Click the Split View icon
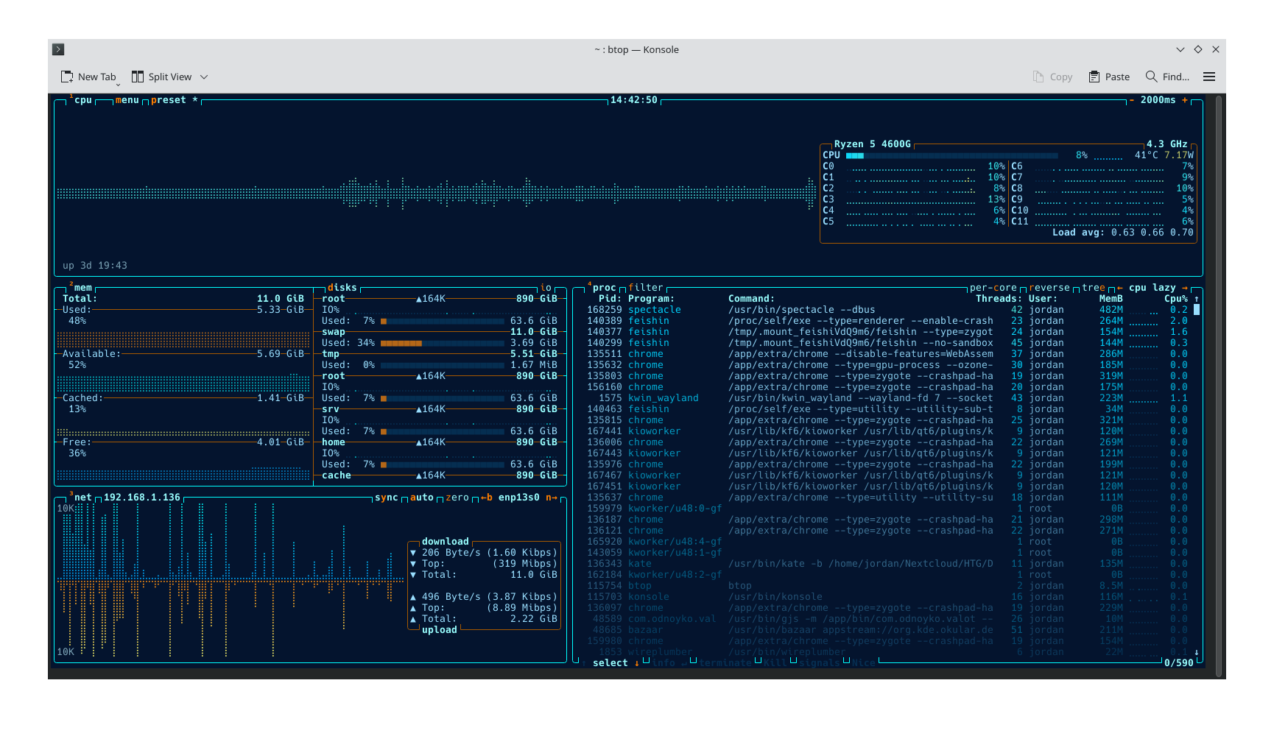The width and height of the screenshot is (1274, 736). (x=138, y=77)
